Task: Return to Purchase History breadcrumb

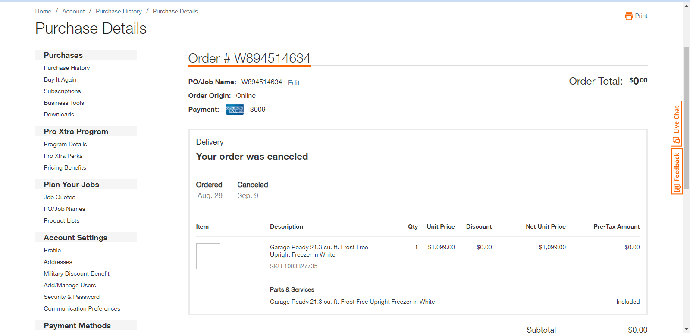Action: point(119,11)
